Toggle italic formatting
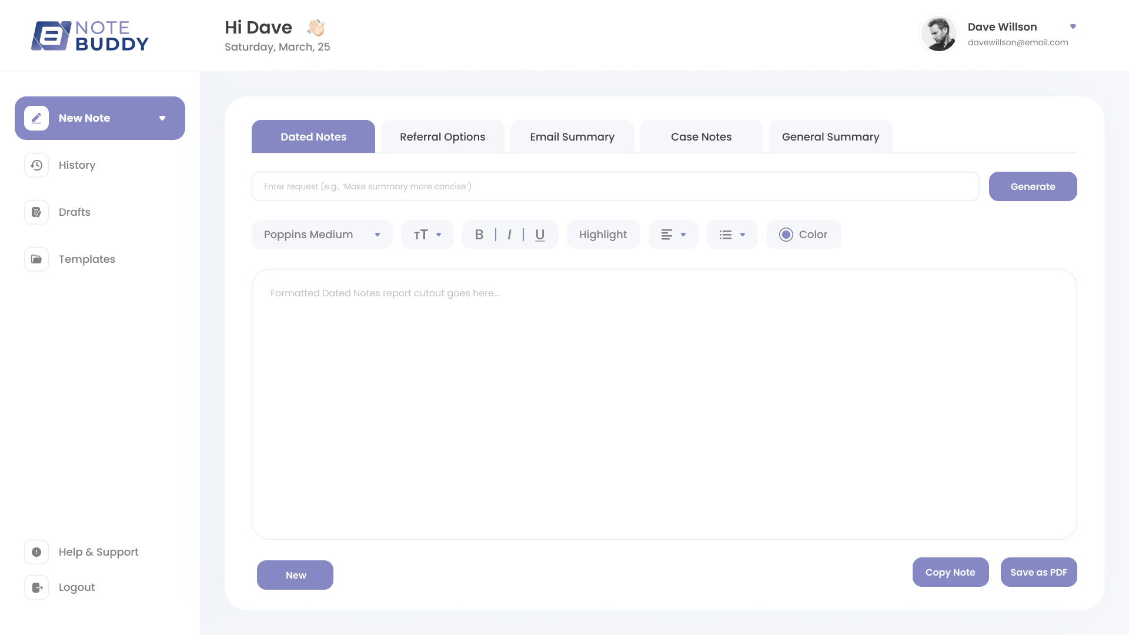1129x635 pixels. pyautogui.click(x=509, y=235)
